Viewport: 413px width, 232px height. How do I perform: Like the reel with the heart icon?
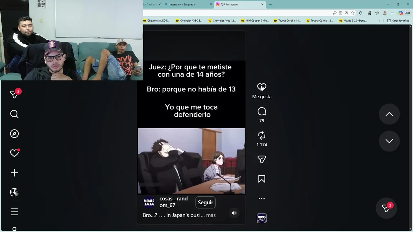click(x=262, y=87)
